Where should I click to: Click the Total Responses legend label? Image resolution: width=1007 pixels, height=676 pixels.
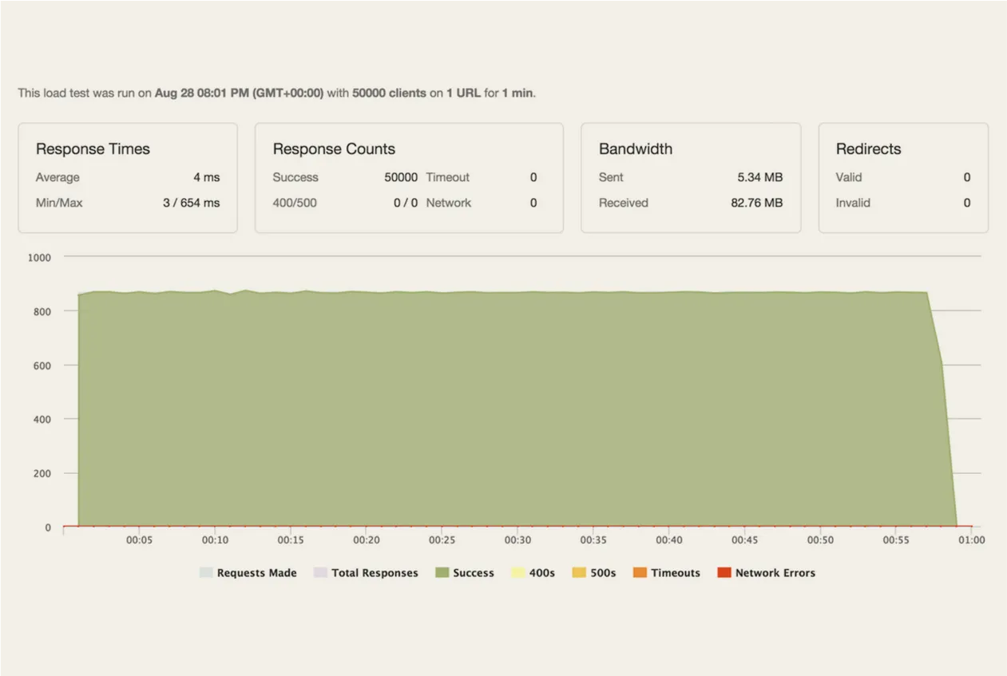[375, 573]
